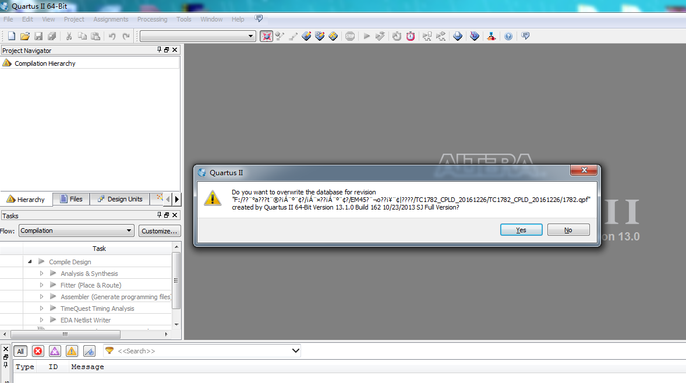Float the Project Navigator panel
The width and height of the screenshot is (686, 383).
point(167,50)
